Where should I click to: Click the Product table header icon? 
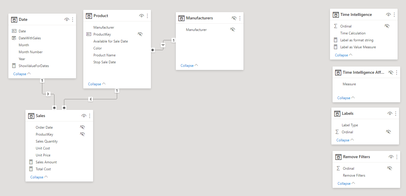pyautogui.click(x=89, y=16)
